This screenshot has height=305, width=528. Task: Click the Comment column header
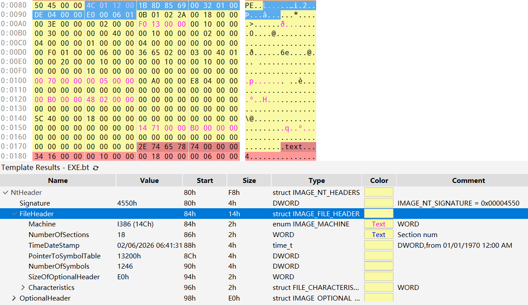[468, 181]
